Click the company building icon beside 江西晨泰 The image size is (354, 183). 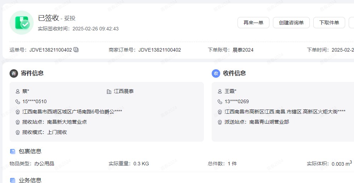tap(109, 91)
